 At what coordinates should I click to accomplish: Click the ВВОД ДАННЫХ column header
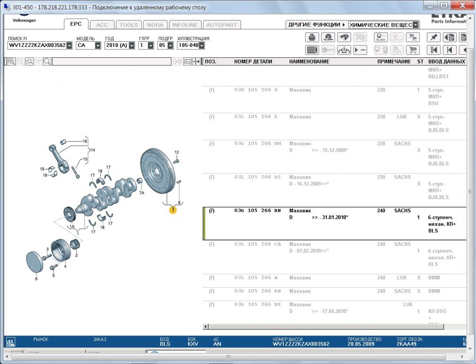pos(447,62)
